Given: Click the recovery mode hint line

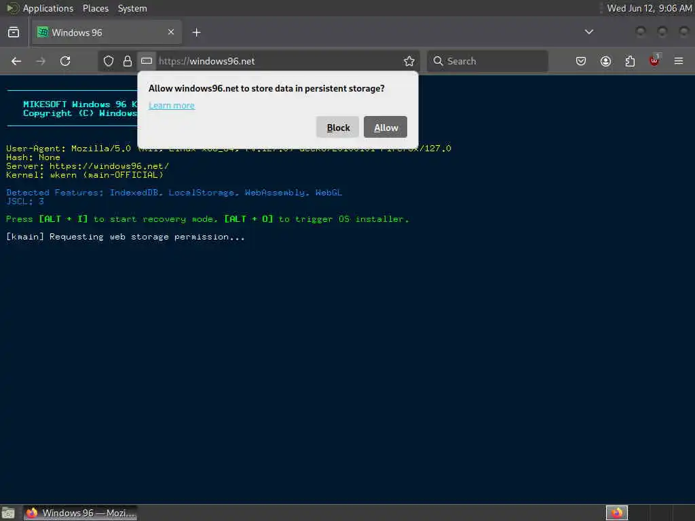Looking at the screenshot, I should (x=208, y=219).
